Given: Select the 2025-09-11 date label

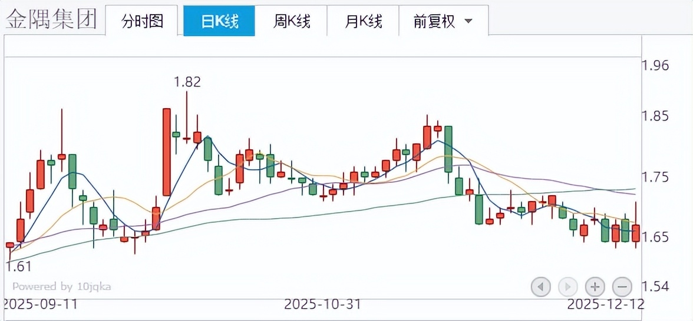Looking at the screenshot, I should point(40,305).
